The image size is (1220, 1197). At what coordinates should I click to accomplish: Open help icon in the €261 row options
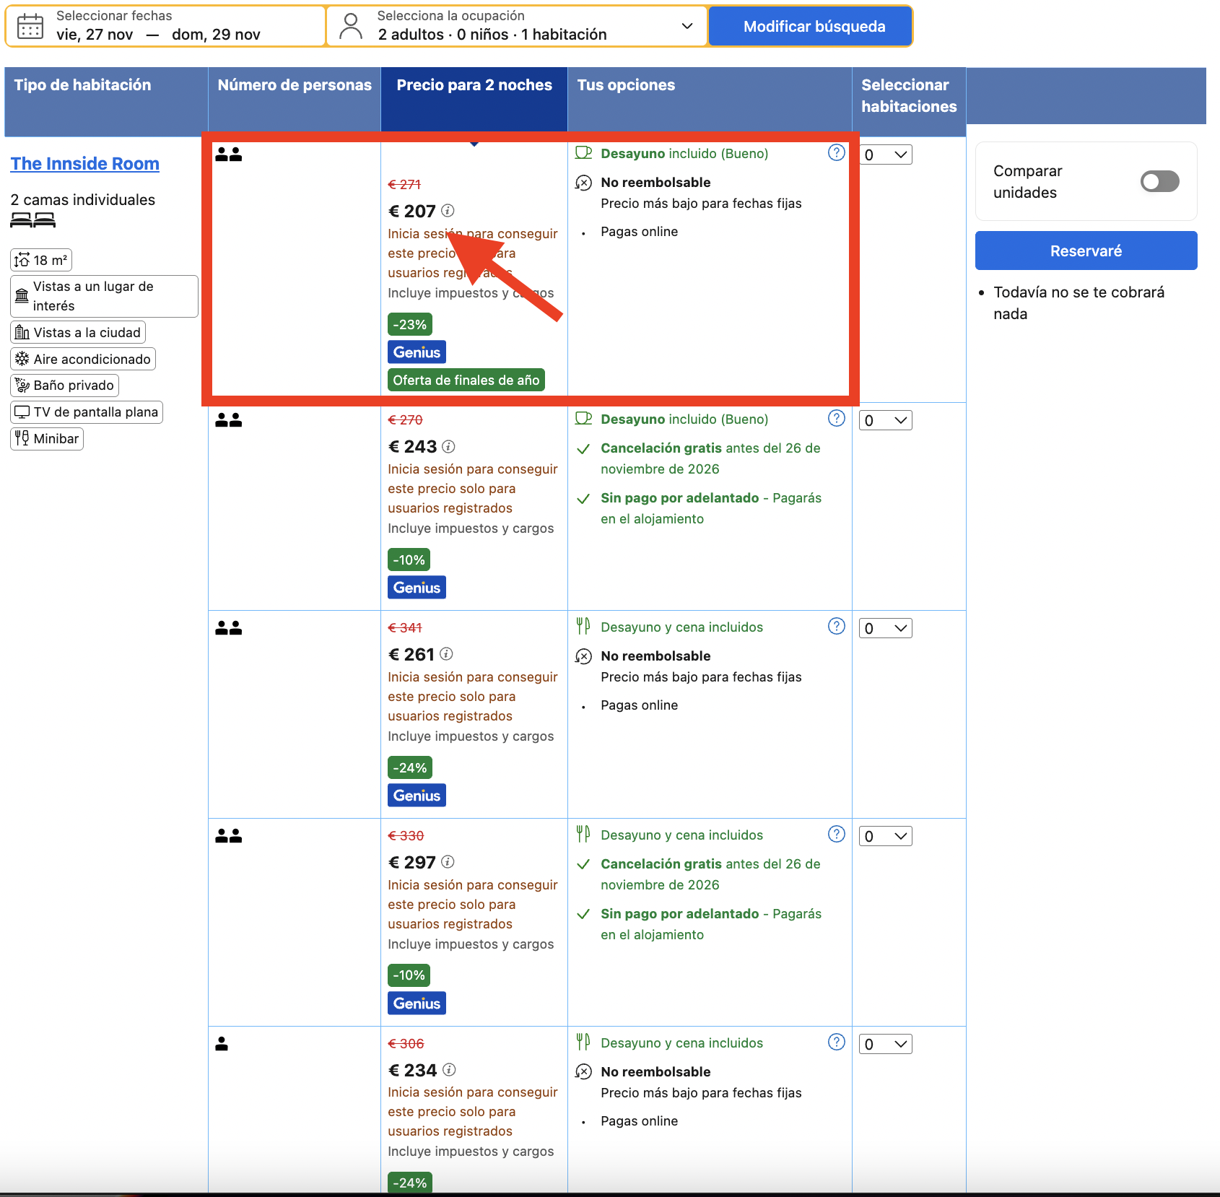pos(836,627)
